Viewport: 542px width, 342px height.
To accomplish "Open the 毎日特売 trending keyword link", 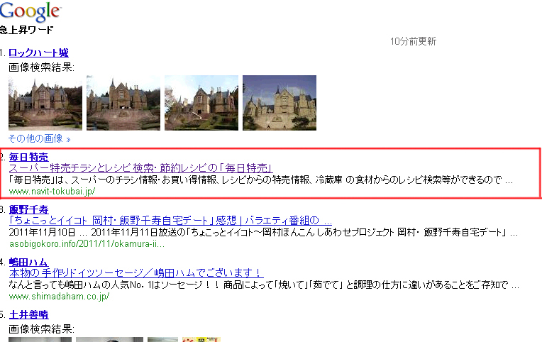I will coord(28,157).
